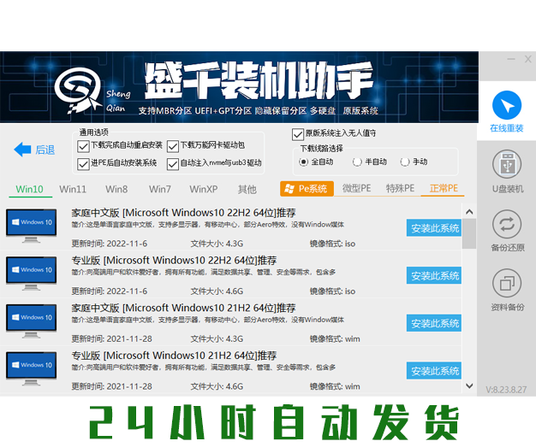Toggle 自动注入nvme与usb3驱动 checkbox

[173, 164]
